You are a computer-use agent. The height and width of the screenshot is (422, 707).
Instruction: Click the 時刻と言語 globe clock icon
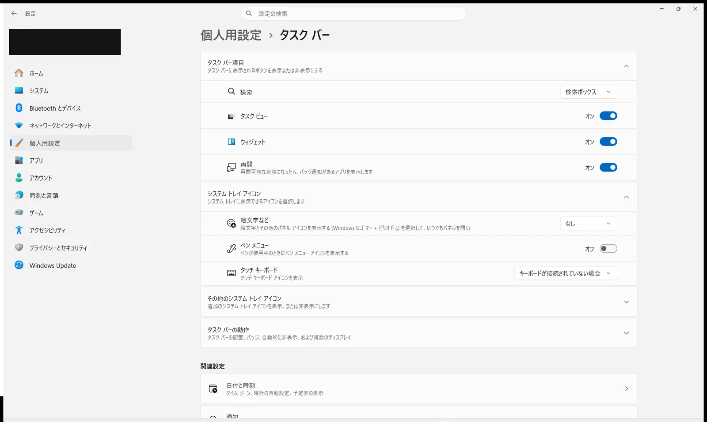click(19, 195)
